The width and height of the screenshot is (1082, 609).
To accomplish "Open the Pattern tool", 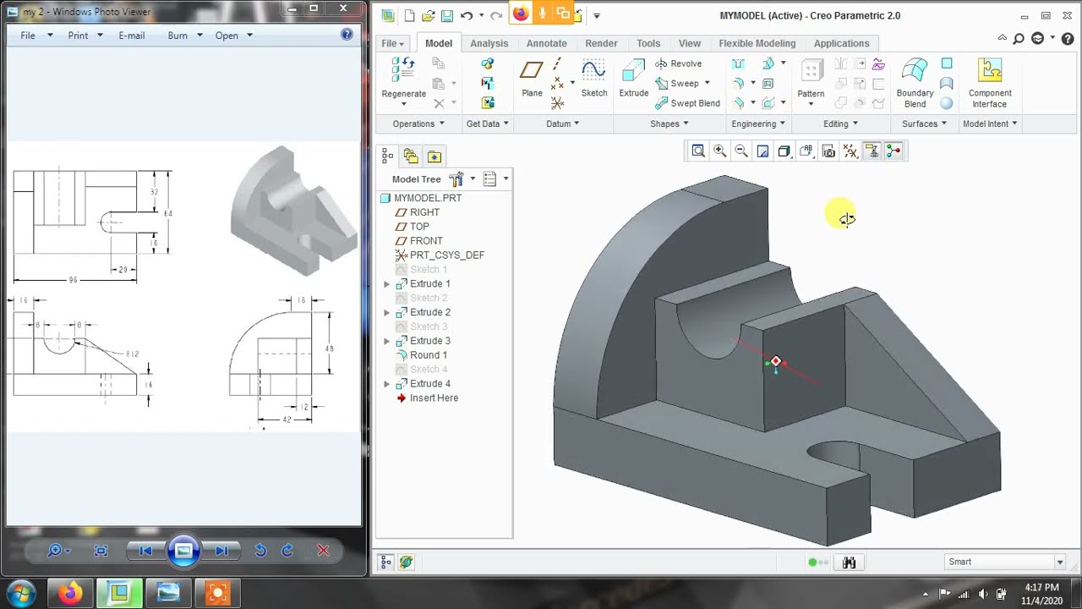I will coord(811,80).
